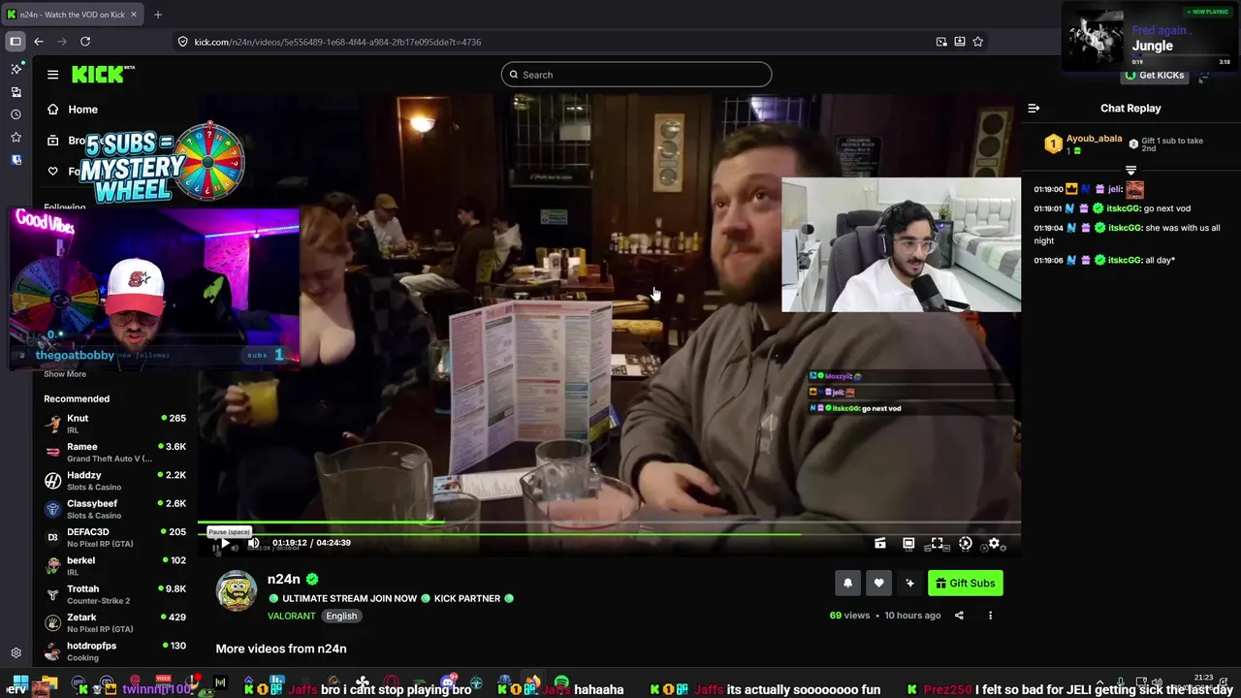Play the video using play button
The height and width of the screenshot is (698, 1241).
pyautogui.click(x=224, y=544)
